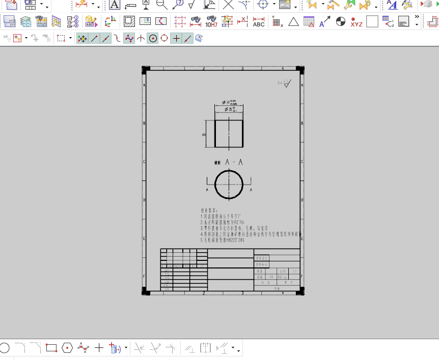Image resolution: width=439 pixels, height=360 pixels.
Task: Select the sketch Circle tool
Action: (5, 348)
